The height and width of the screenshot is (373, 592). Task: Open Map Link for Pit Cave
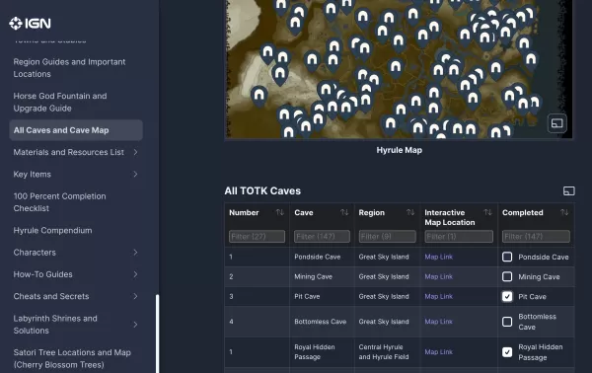tap(438, 296)
